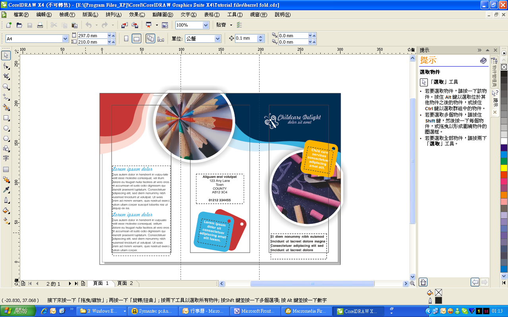Viewport: 508px width, 317px height.
Task: Select the Rectangle tool
Action: coord(6,118)
